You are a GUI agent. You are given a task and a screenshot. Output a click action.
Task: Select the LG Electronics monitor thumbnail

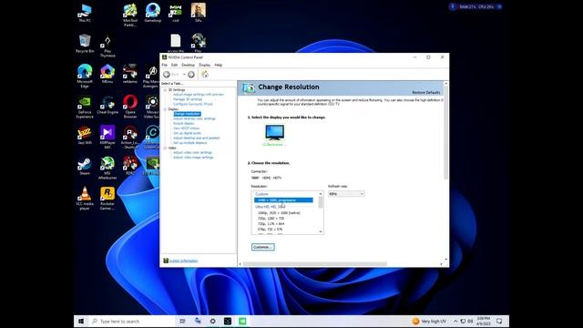tap(274, 133)
